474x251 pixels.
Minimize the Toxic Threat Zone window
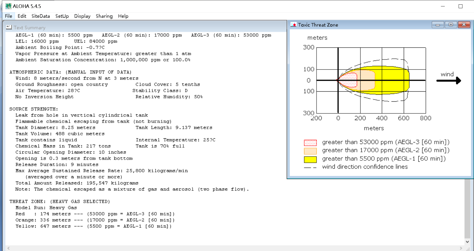click(438, 25)
